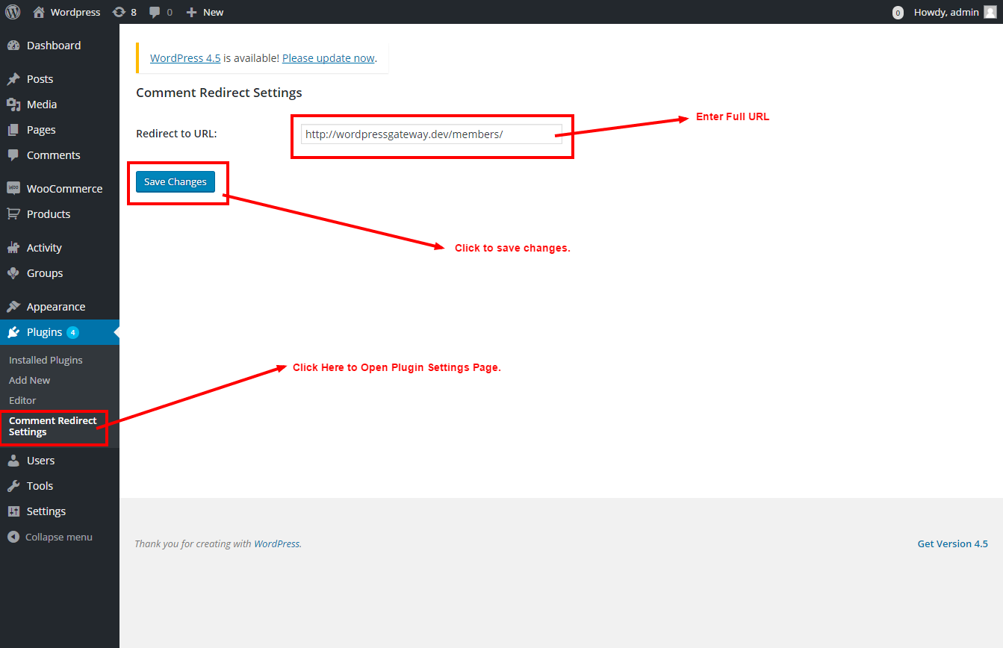
Task: Click the Please update now link
Action: tap(329, 58)
